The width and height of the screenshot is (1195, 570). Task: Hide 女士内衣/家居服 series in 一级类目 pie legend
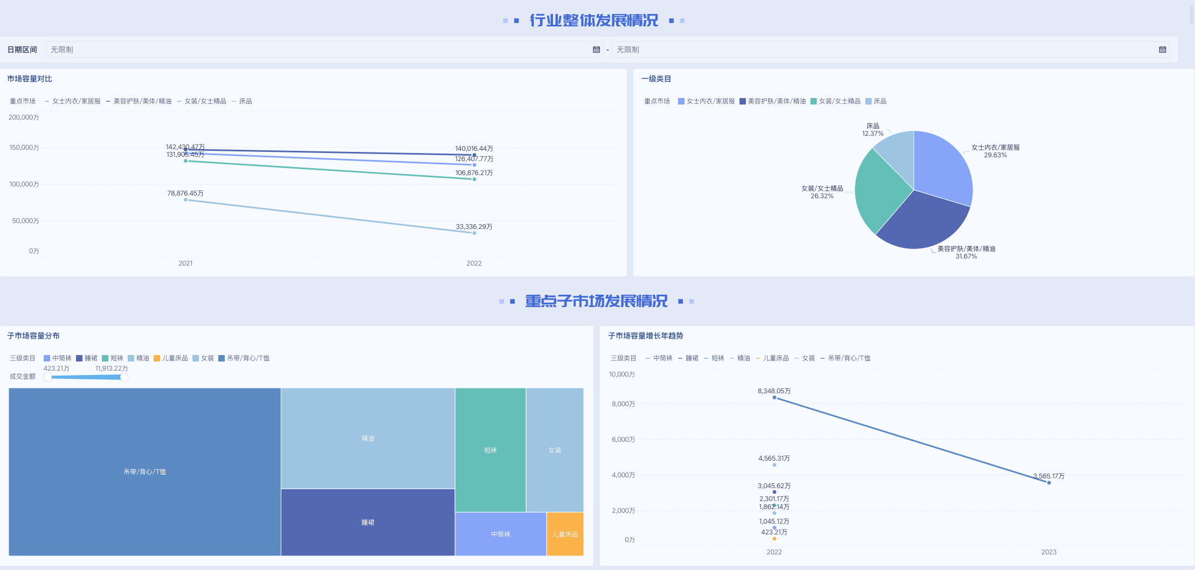point(706,101)
